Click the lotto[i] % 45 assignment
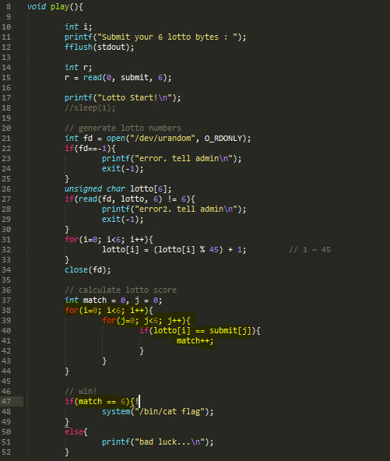This screenshot has height=461, width=390. [174, 250]
